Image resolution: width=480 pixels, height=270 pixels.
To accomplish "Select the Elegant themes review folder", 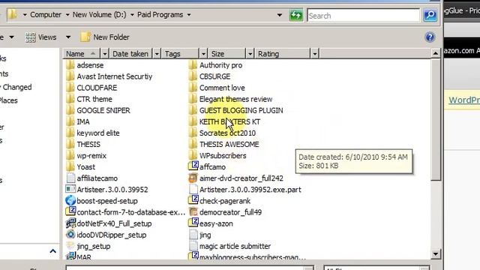I will (x=230, y=99).
